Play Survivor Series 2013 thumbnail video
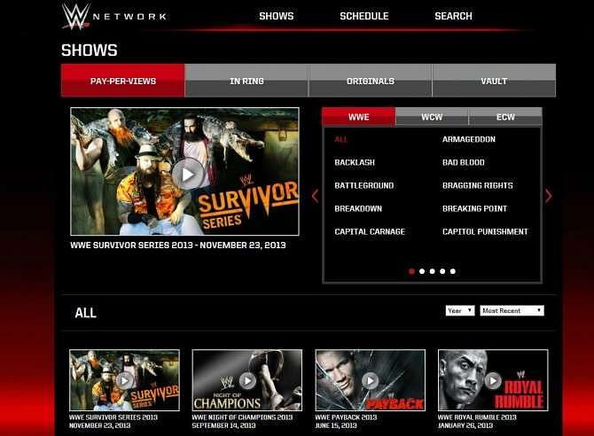Screen dimensions: 594x436 pyautogui.click(x=125, y=380)
